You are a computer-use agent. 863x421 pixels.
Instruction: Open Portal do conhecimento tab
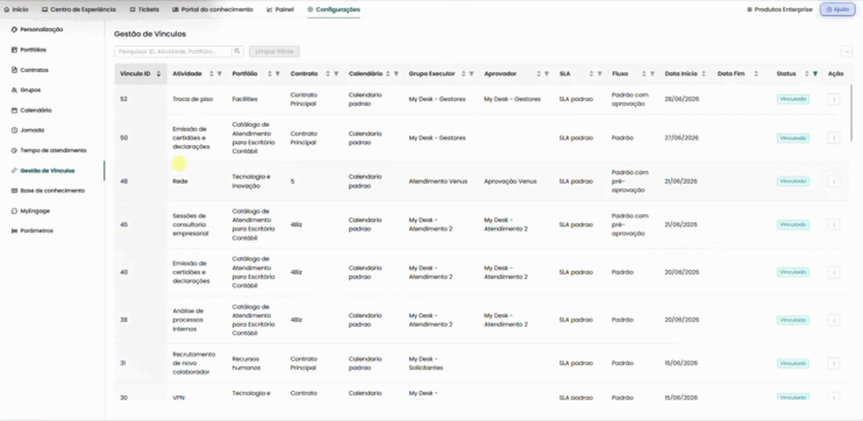(x=212, y=9)
